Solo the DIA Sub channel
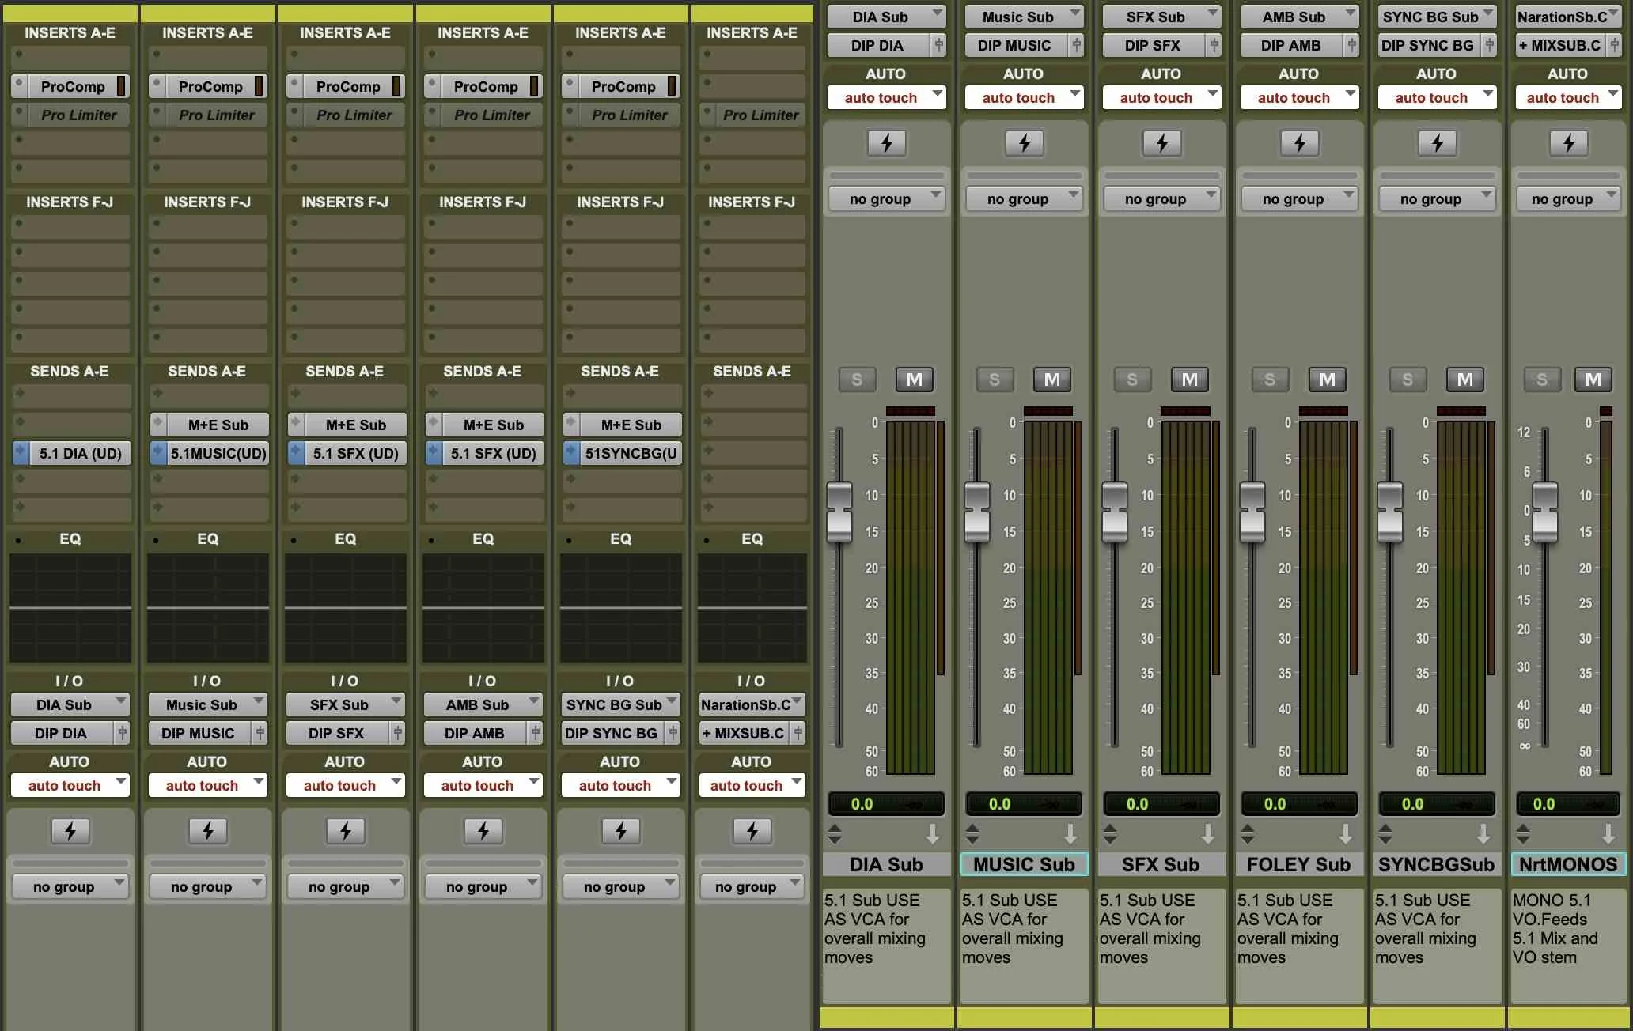Viewport: 1633px width, 1031px height. (857, 380)
